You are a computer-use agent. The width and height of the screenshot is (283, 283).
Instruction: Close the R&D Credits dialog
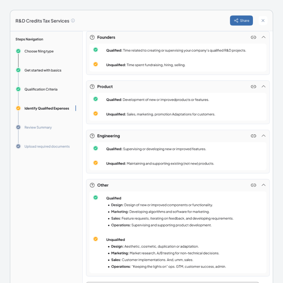263,21
